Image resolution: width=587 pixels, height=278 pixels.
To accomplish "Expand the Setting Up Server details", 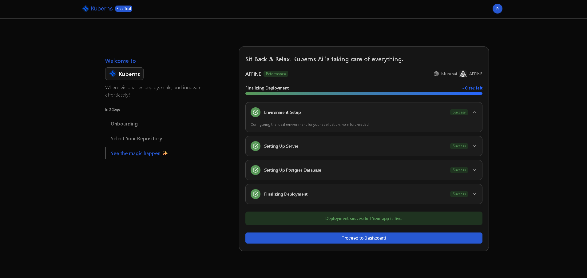I will 474,146.
